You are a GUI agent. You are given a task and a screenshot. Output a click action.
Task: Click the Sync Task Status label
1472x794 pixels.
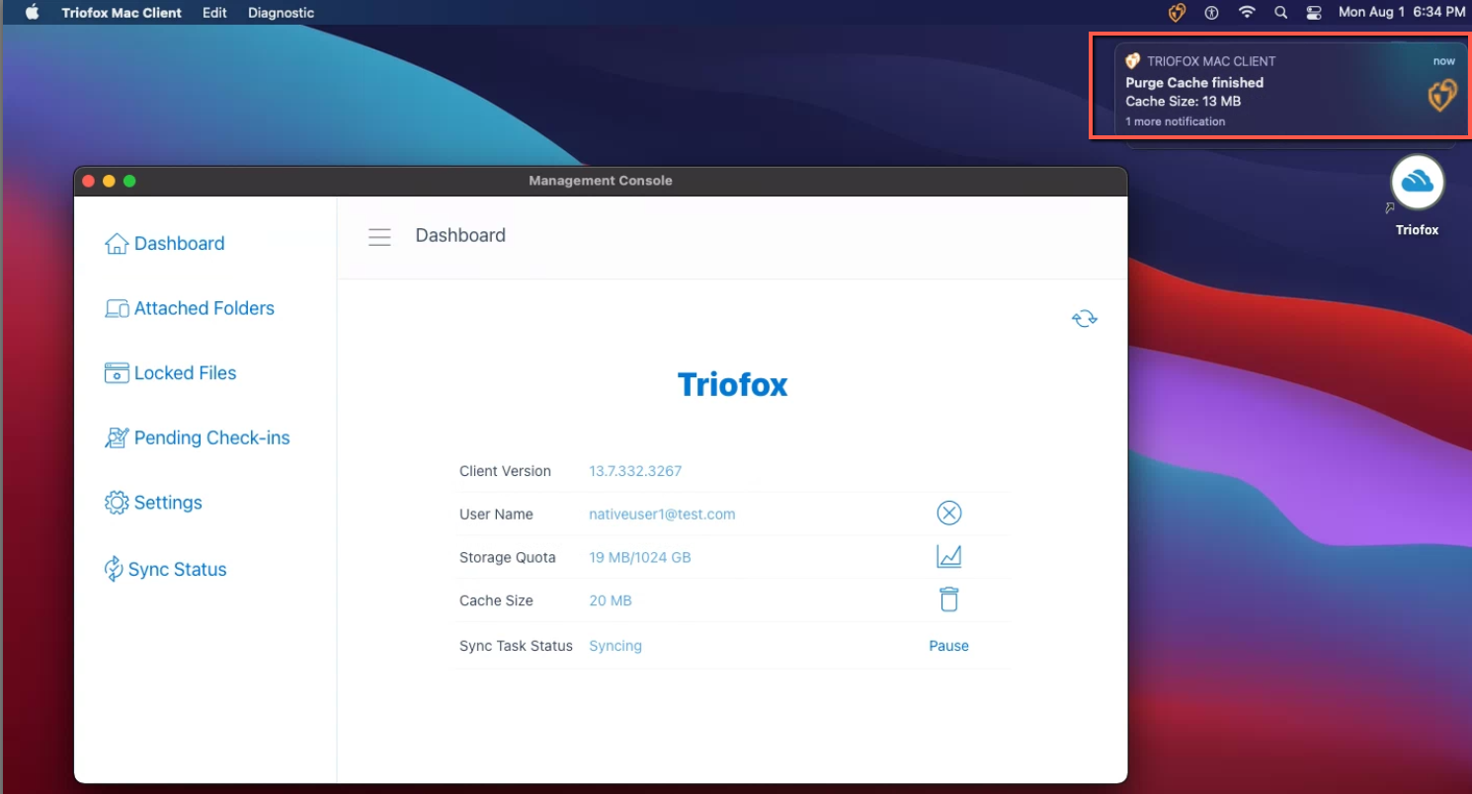click(516, 646)
